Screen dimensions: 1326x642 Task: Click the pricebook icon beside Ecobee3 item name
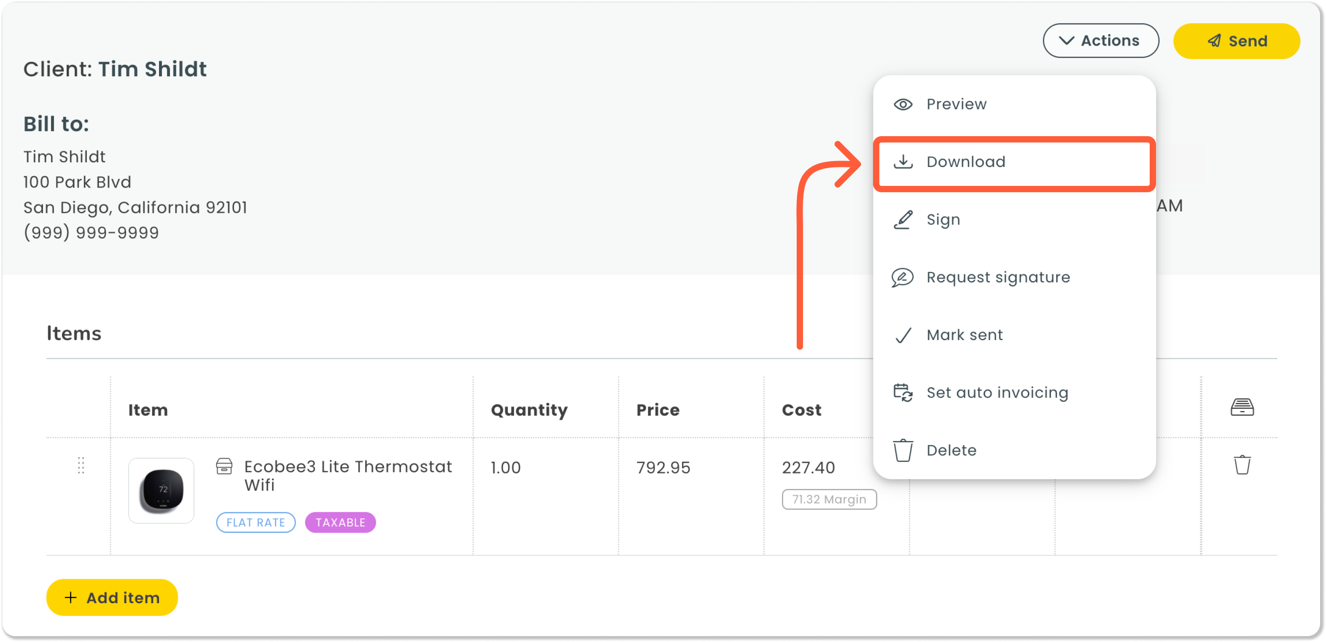[224, 466]
